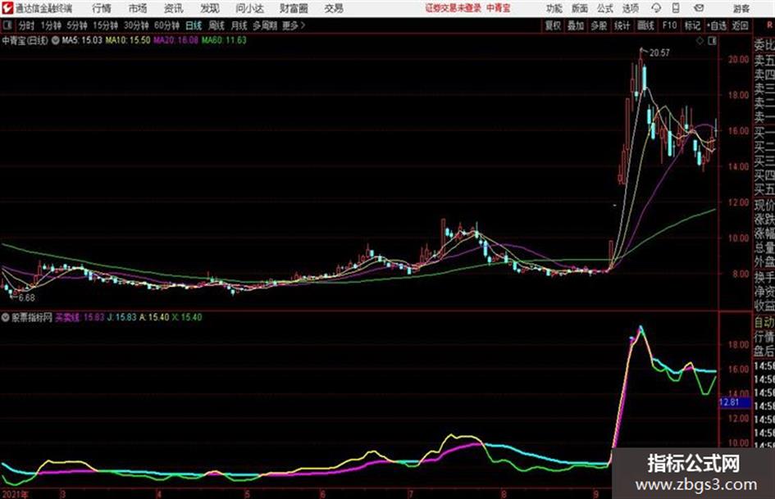
Task: Open the 交易 menu
Action: [334, 8]
